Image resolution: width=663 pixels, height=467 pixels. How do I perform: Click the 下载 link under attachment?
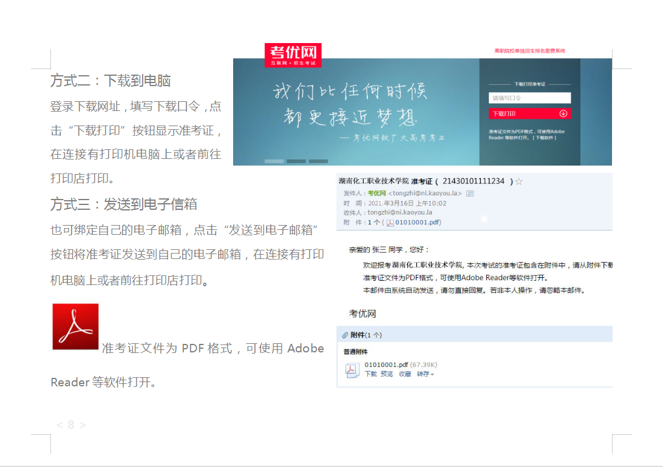point(370,374)
